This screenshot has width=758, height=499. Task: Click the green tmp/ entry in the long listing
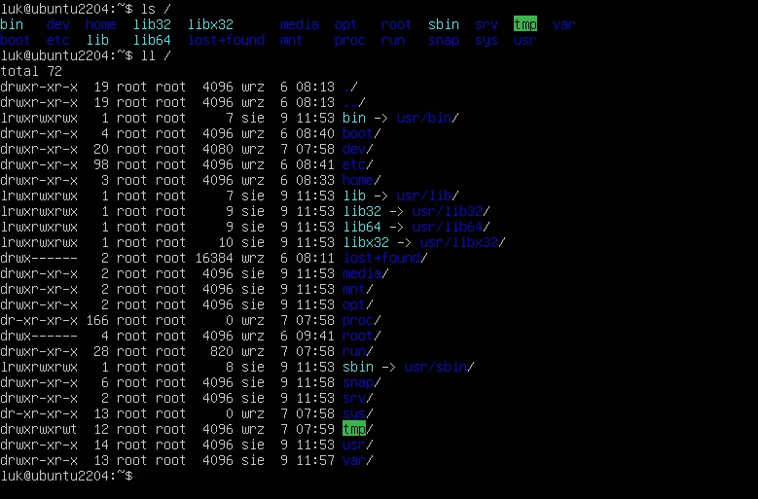(357, 428)
